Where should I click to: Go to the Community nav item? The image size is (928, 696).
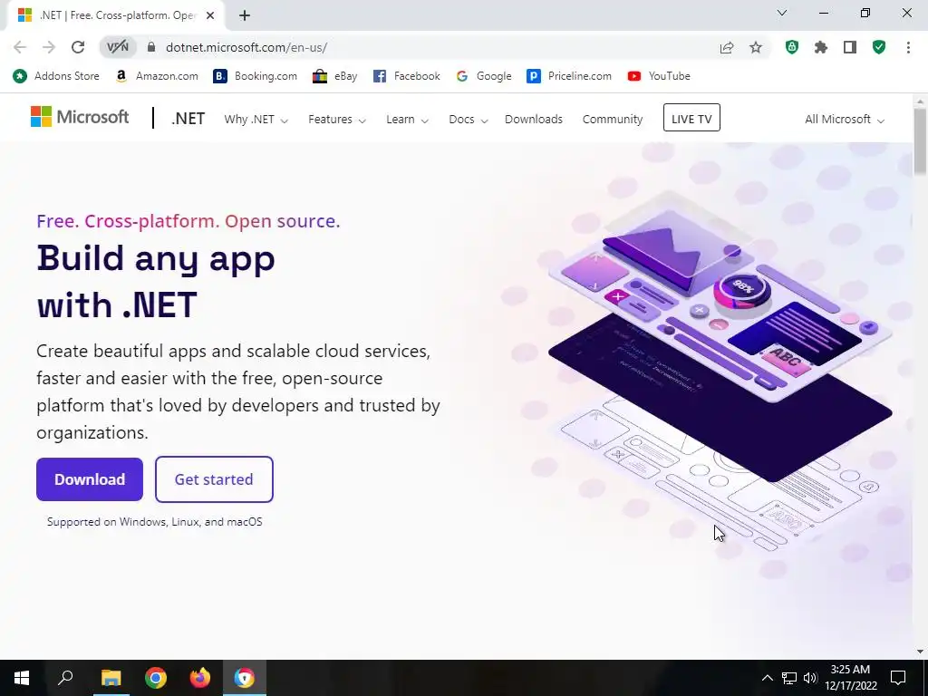612,120
